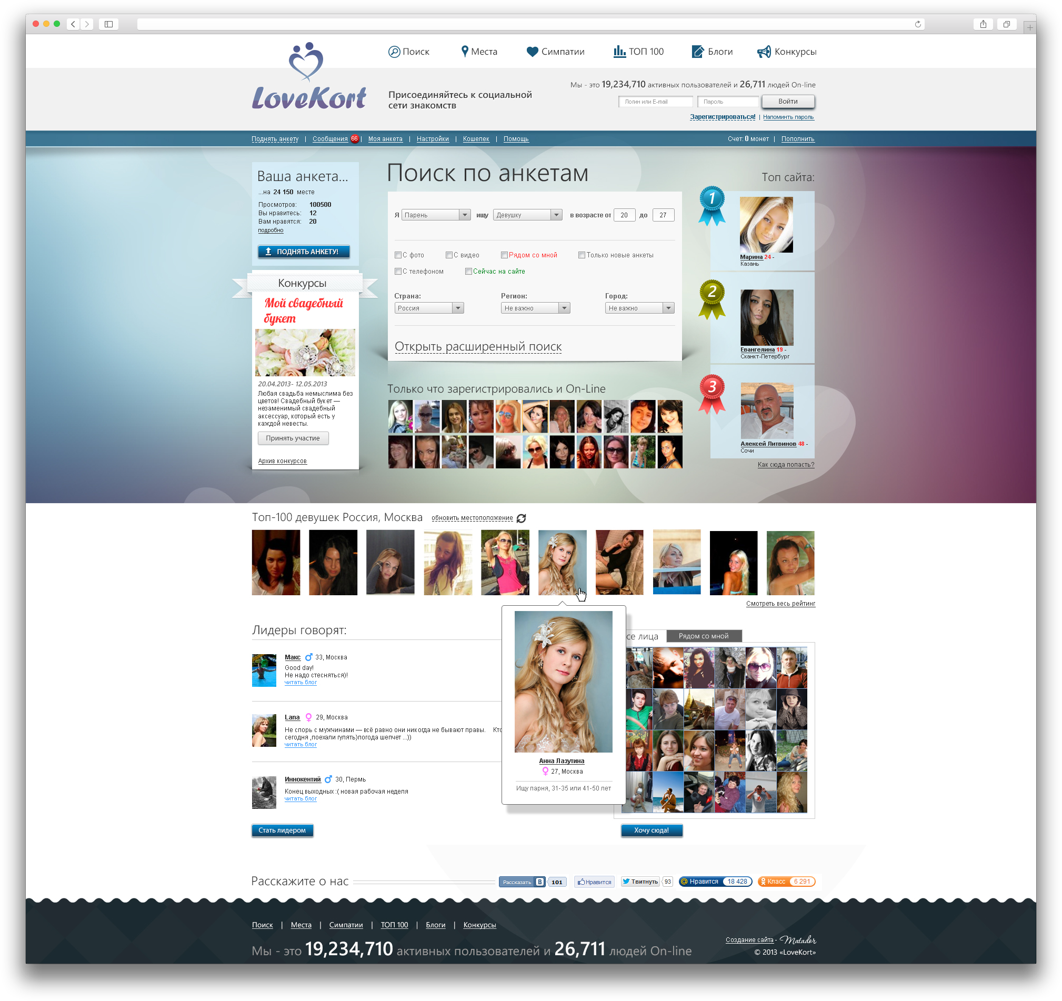Click the Safari share icon
This screenshot has width=1062, height=1001.
[983, 24]
